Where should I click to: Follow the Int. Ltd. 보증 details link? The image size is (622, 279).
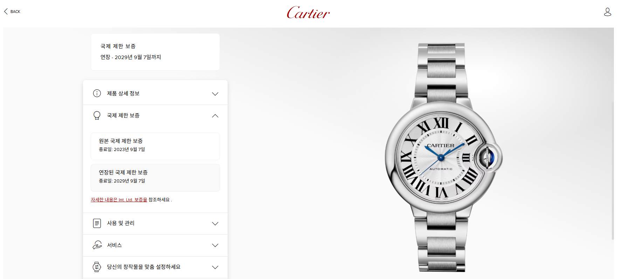[x=119, y=200]
